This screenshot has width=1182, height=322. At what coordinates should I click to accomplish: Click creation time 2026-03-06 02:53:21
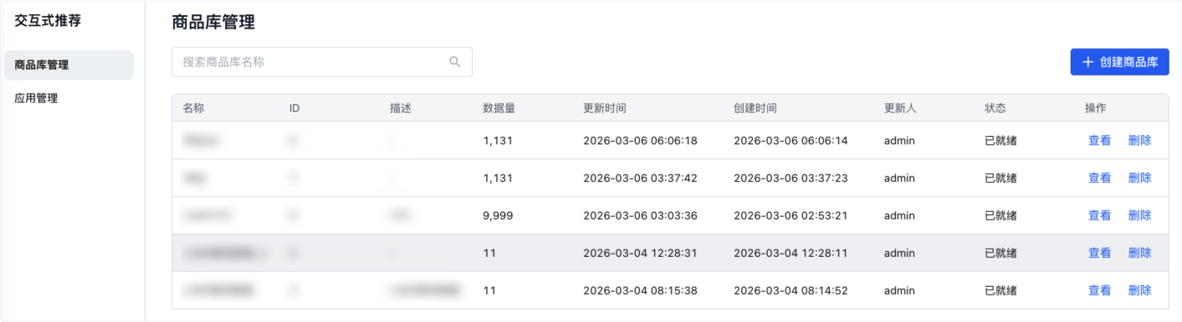[x=791, y=215]
